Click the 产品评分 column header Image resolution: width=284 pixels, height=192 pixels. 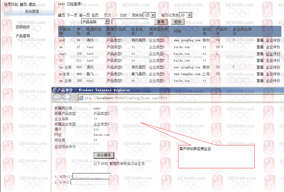(x=221, y=31)
